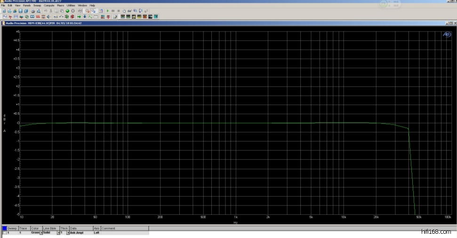457x238 pixels.
Task: Click the Print icon in toolbar
Action: (x=33, y=11)
